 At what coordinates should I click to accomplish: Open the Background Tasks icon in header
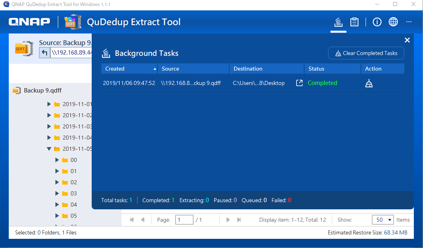pos(338,22)
